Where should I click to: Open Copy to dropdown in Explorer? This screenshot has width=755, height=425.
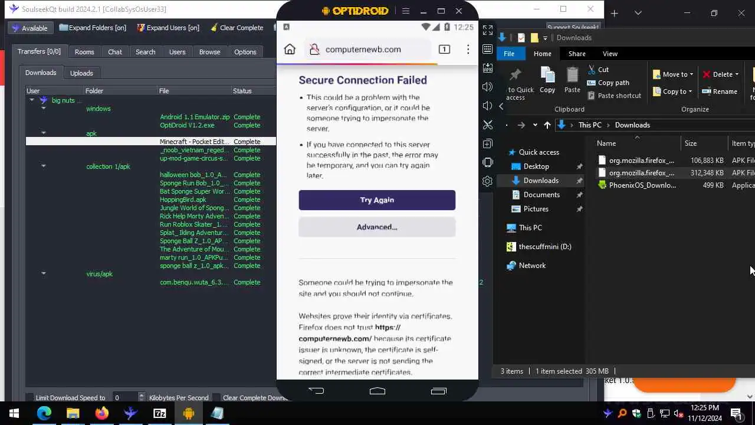(673, 91)
